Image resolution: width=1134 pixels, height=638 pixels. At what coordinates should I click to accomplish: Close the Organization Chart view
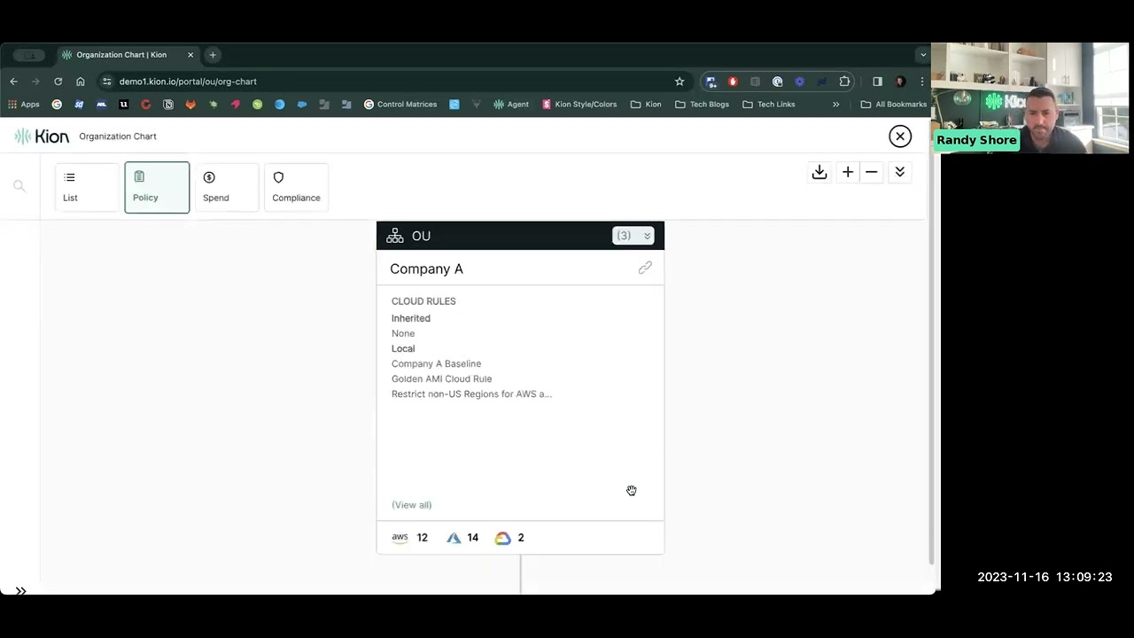(x=900, y=136)
